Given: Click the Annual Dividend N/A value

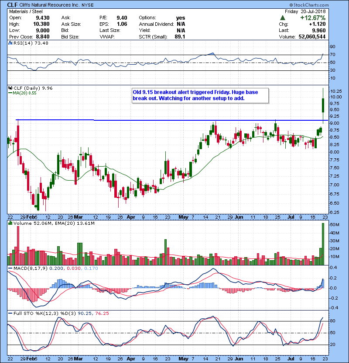Looking at the screenshot, I should (181, 24).
